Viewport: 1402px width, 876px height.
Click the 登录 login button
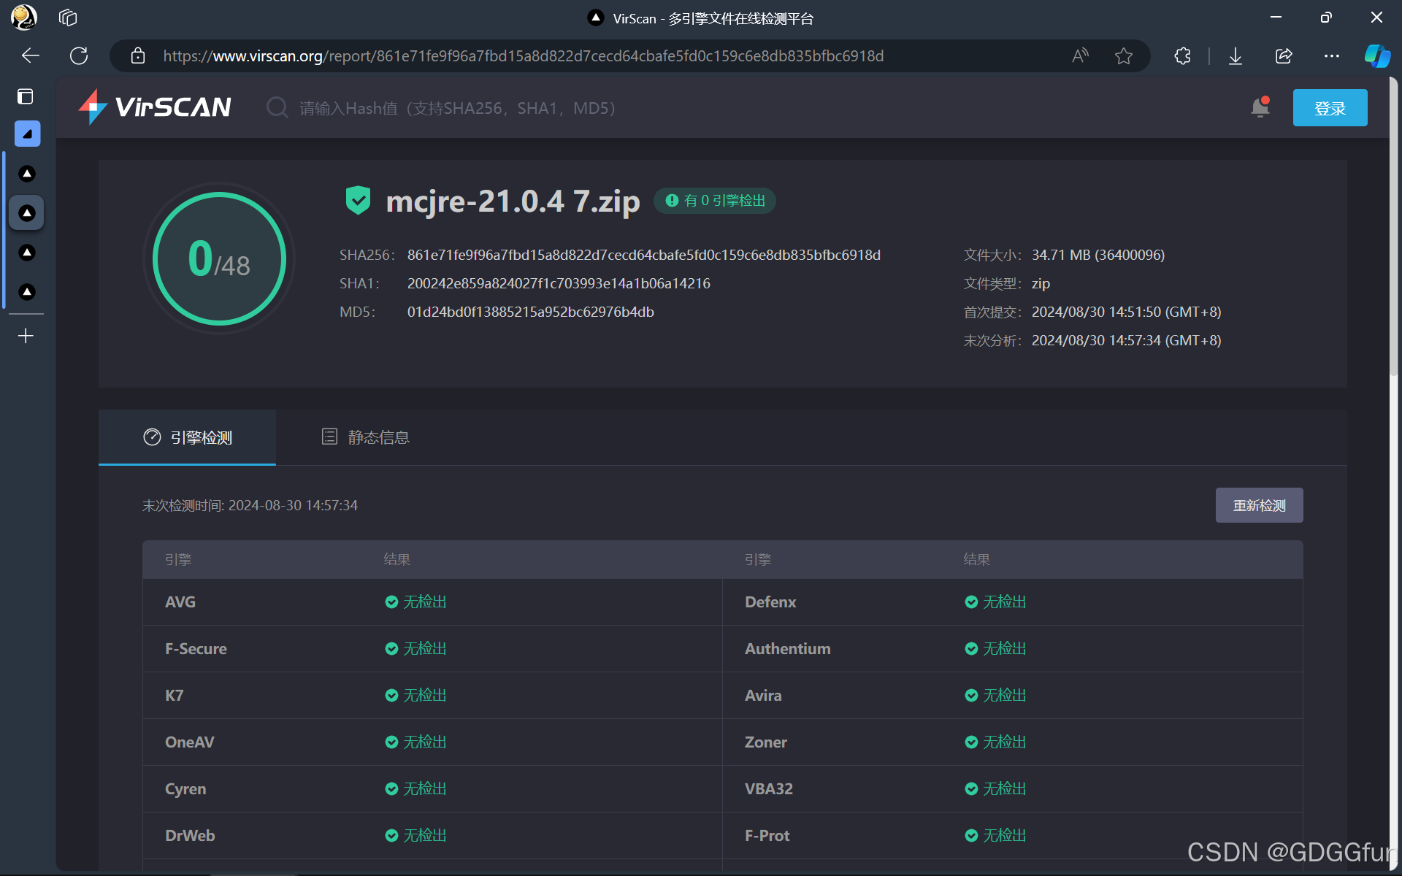pos(1330,108)
